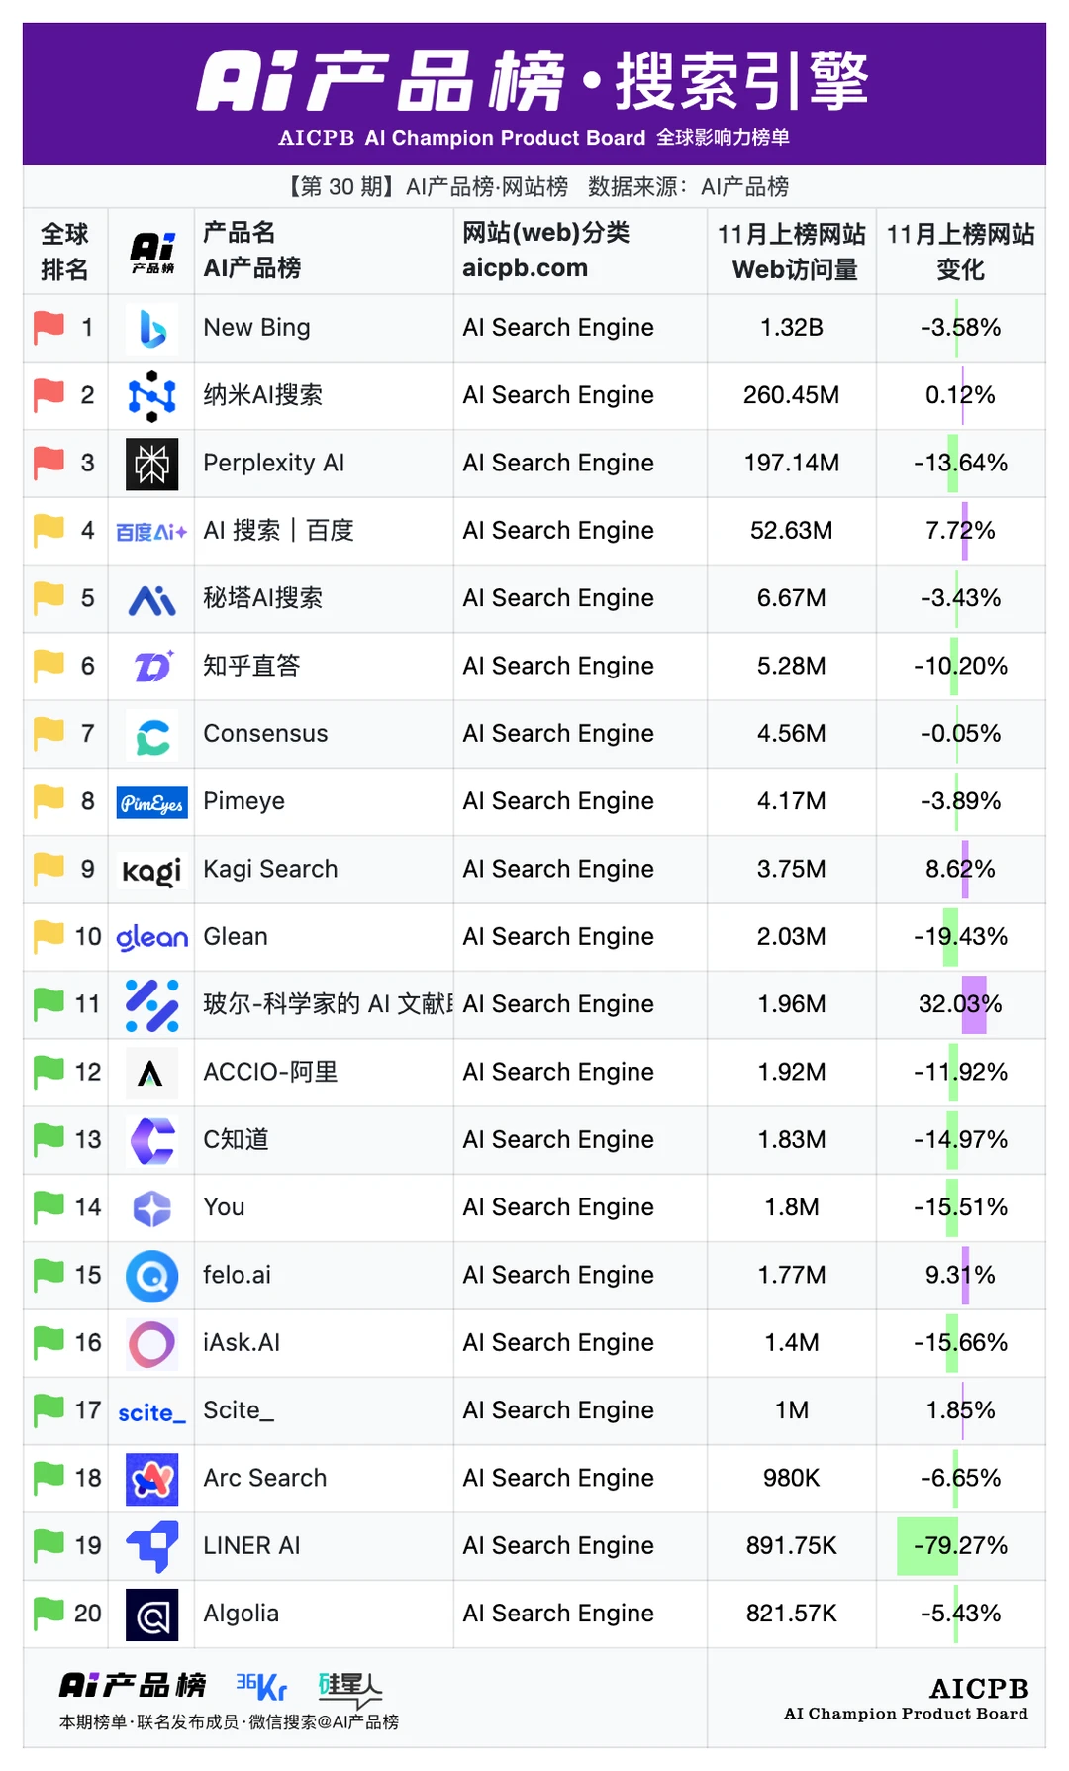Click the product name Perplexity AI

point(273,463)
